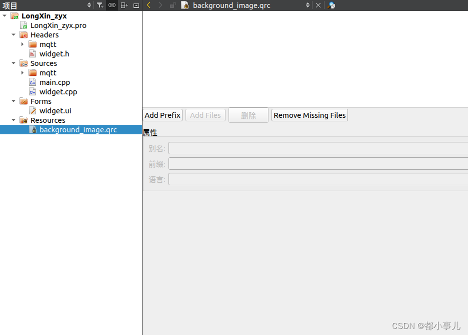Screen dimensions: 468x335
Task: Open the open-documents dropdown for background_image.qrc
Action: coord(307,5)
